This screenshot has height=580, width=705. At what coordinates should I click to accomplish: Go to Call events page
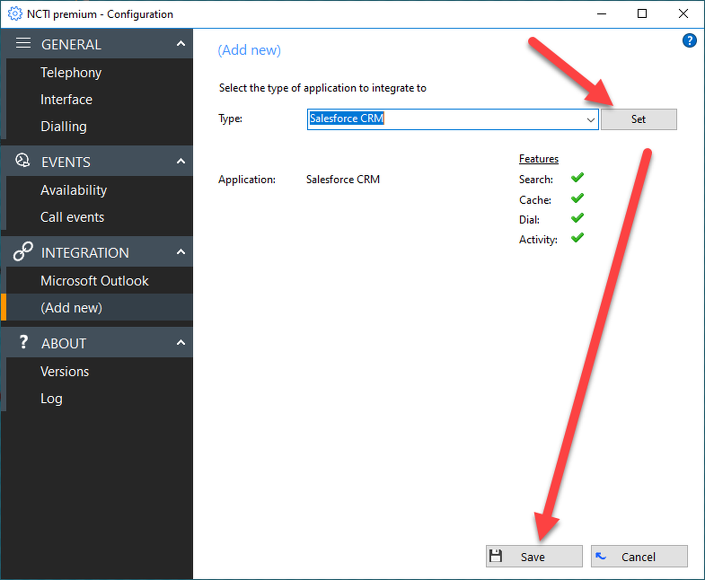[72, 217]
